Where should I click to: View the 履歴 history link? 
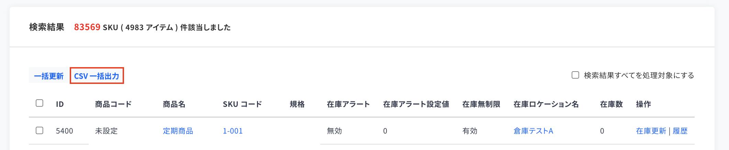pyautogui.click(x=680, y=131)
